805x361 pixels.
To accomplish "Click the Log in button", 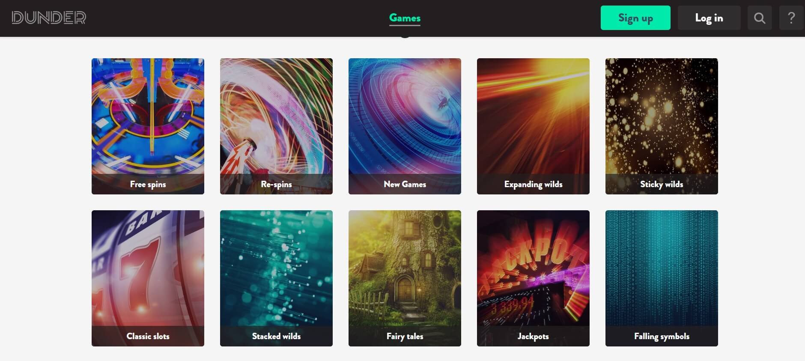I will (709, 18).
